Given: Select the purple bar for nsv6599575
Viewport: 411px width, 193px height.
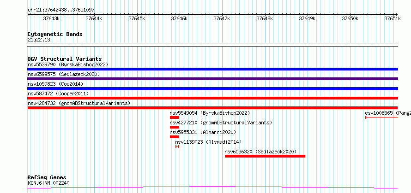Looking at the screenshot, I should coord(212,79).
